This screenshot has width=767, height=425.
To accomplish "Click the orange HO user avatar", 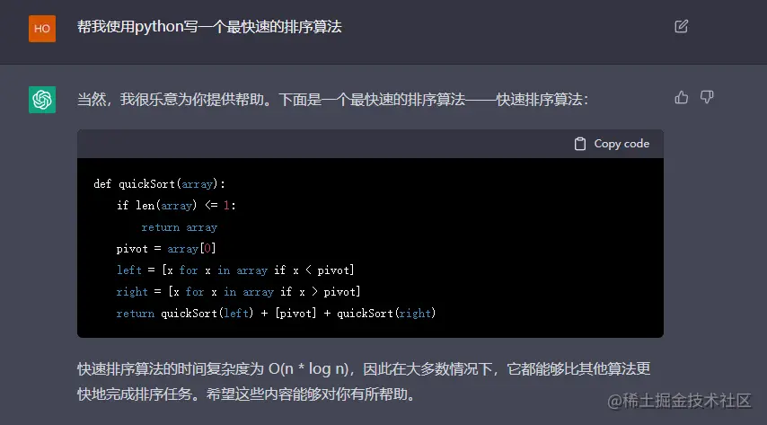I will click(x=42, y=29).
